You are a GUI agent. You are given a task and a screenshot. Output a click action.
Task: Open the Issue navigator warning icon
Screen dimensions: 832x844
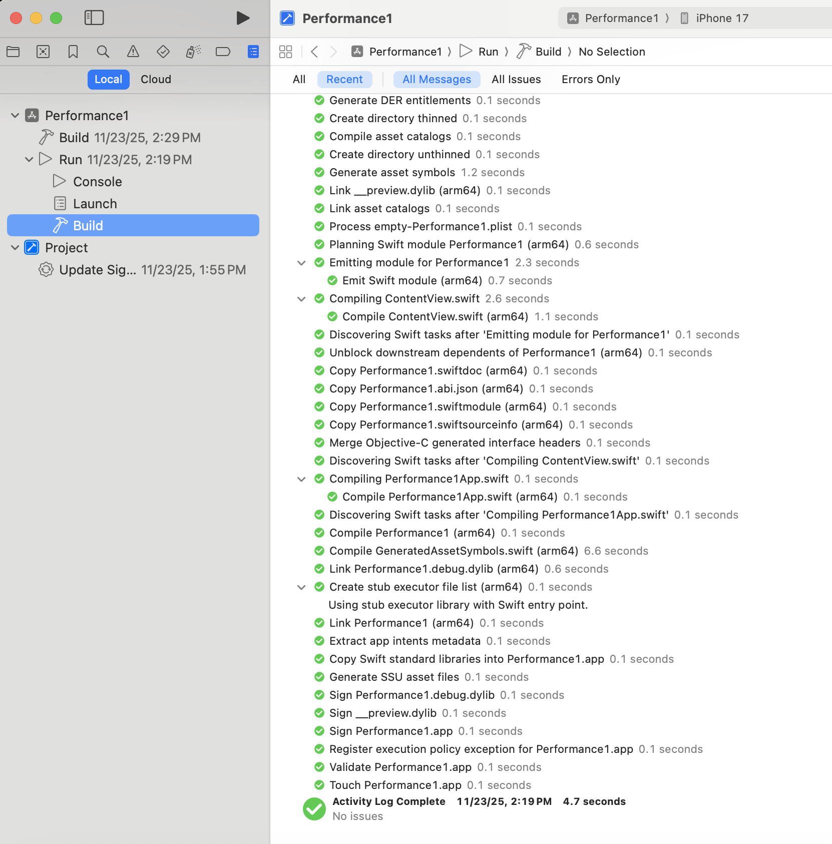(x=133, y=52)
